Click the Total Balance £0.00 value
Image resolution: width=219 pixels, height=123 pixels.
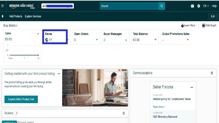(x=136, y=40)
